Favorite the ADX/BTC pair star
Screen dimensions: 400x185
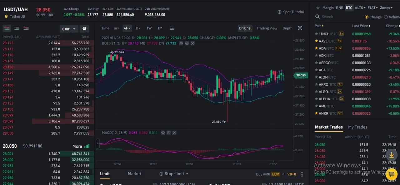317,55
